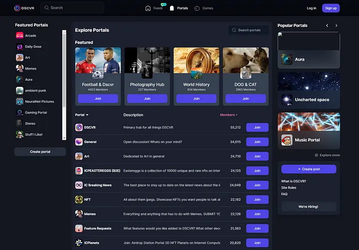
Task: Open the Gaming Portal sidebar icon
Action: click(19, 112)
